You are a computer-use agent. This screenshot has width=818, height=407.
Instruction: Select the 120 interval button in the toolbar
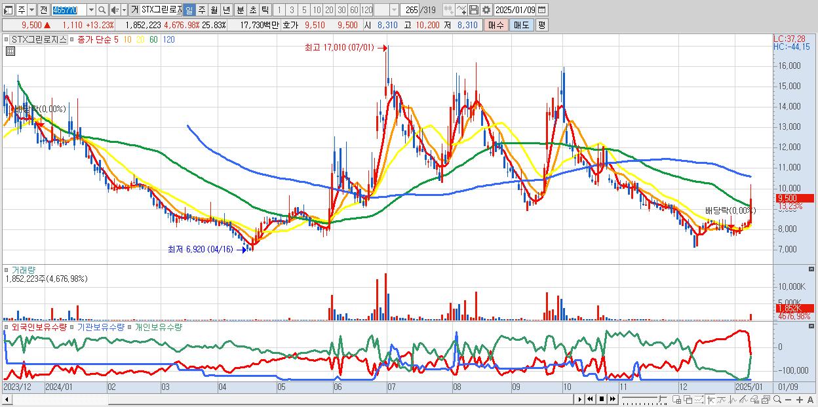point(366,10)
